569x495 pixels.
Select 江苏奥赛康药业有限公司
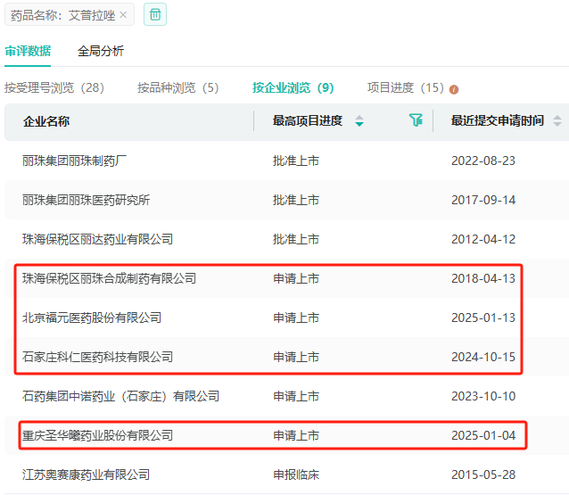(86, 474)
